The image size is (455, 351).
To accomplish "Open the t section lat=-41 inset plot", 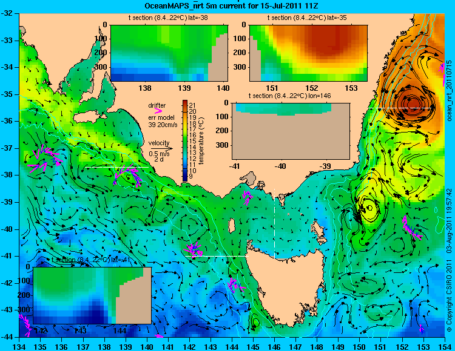I will [x=92, y=295].
